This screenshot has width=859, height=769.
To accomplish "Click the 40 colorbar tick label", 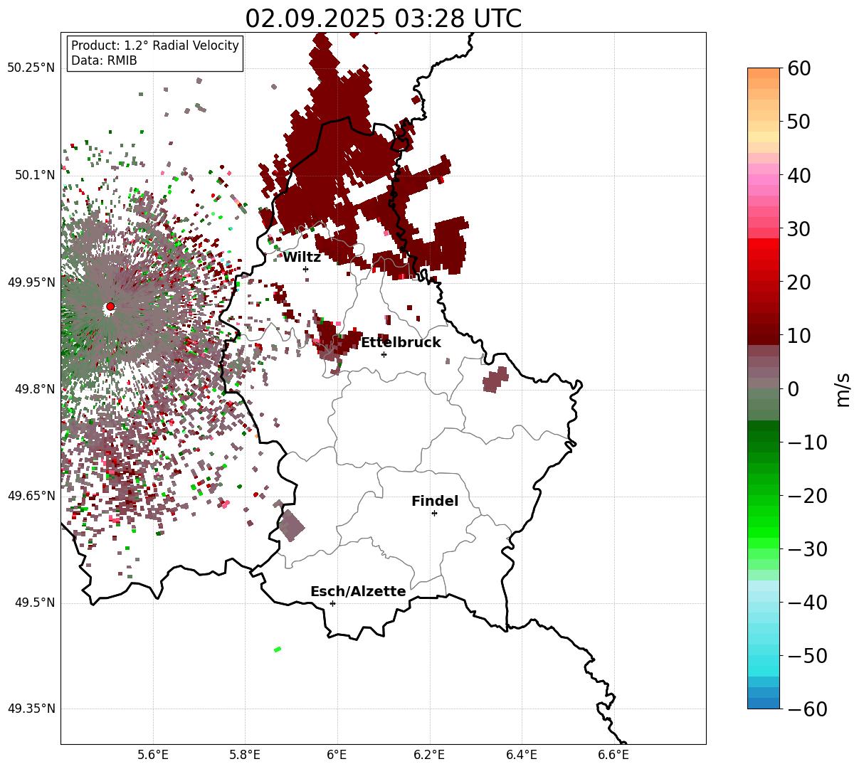I will pos(799,175).
